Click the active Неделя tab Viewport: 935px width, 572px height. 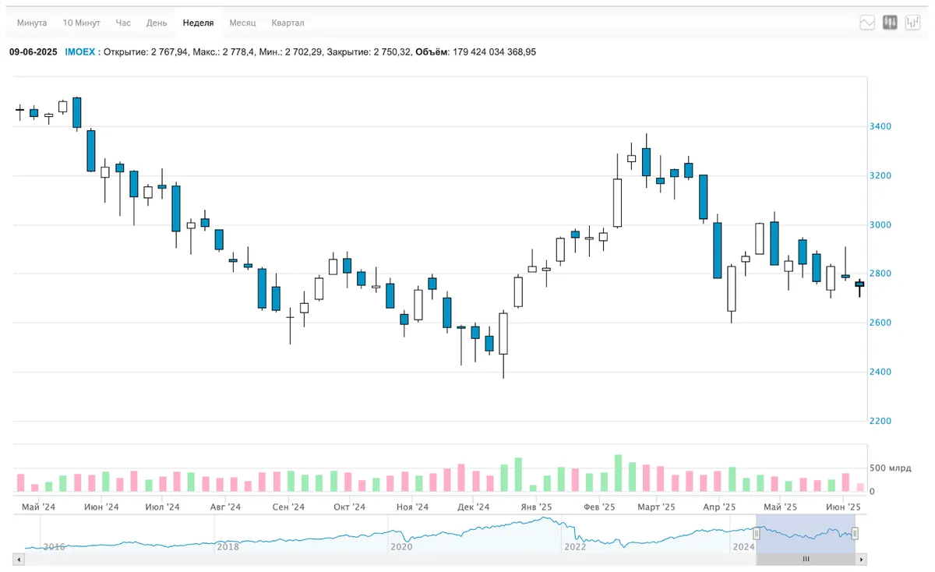tap(198, 23)
